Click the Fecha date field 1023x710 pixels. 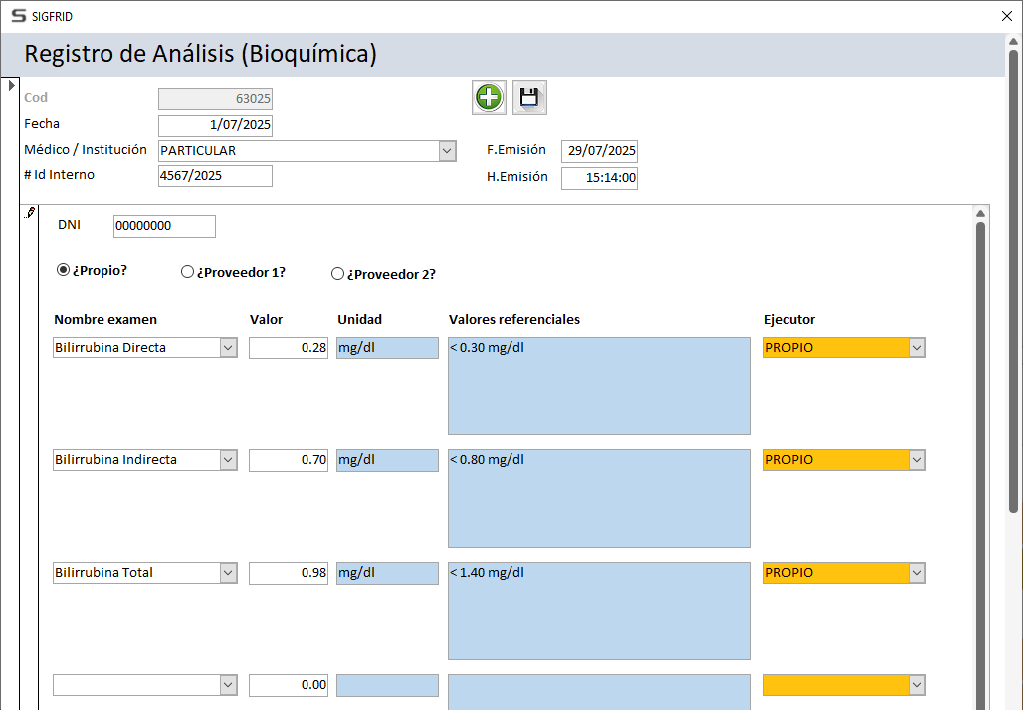[215, 125]
